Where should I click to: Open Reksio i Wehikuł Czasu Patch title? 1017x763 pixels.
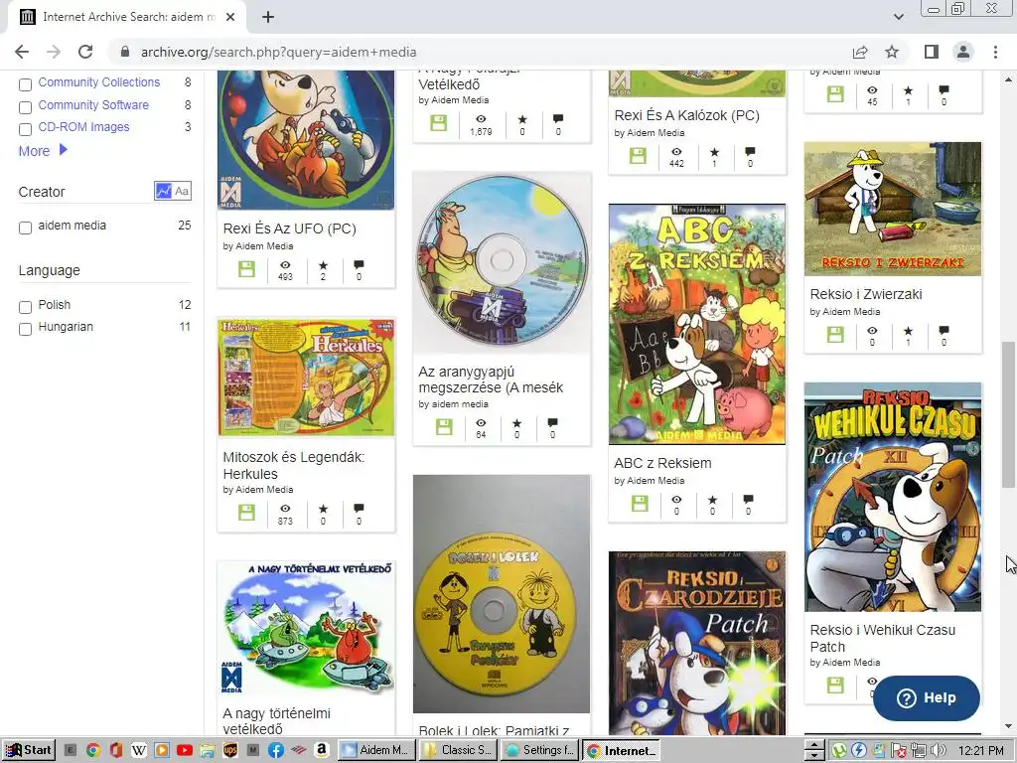point(882,638)
